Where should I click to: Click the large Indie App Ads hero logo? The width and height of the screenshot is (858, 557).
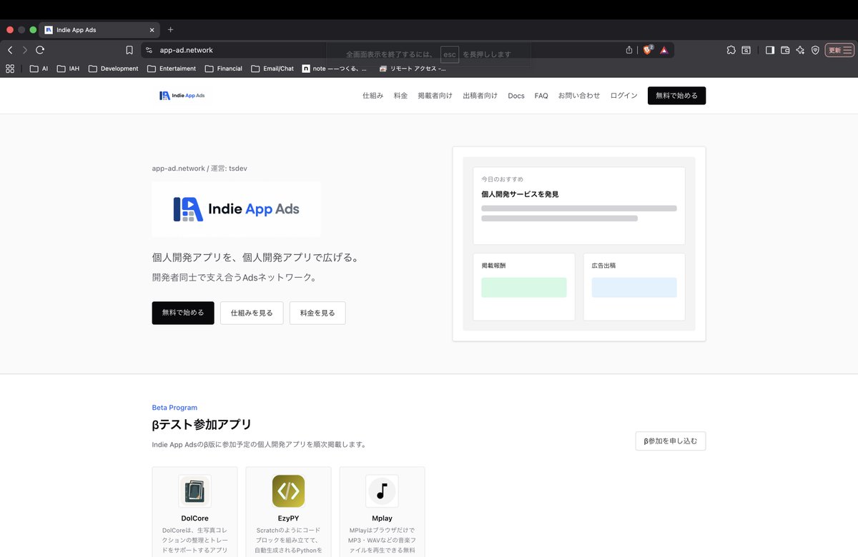[237, 209]
